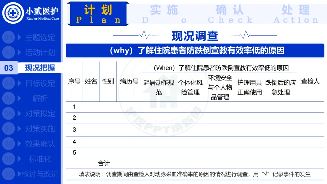
Task: Click the arrow beside 对策实施
Action: [19, 129]
